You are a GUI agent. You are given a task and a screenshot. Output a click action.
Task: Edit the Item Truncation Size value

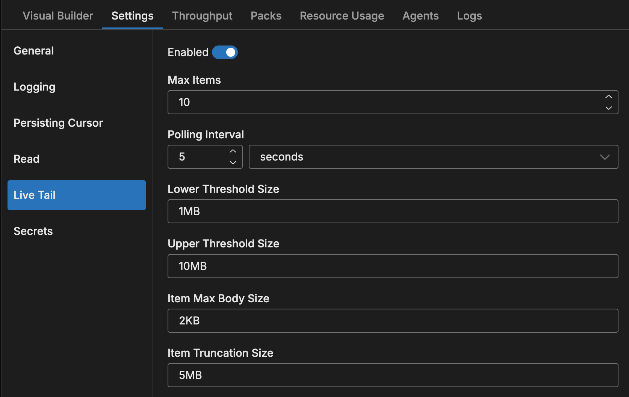point(393,375)
